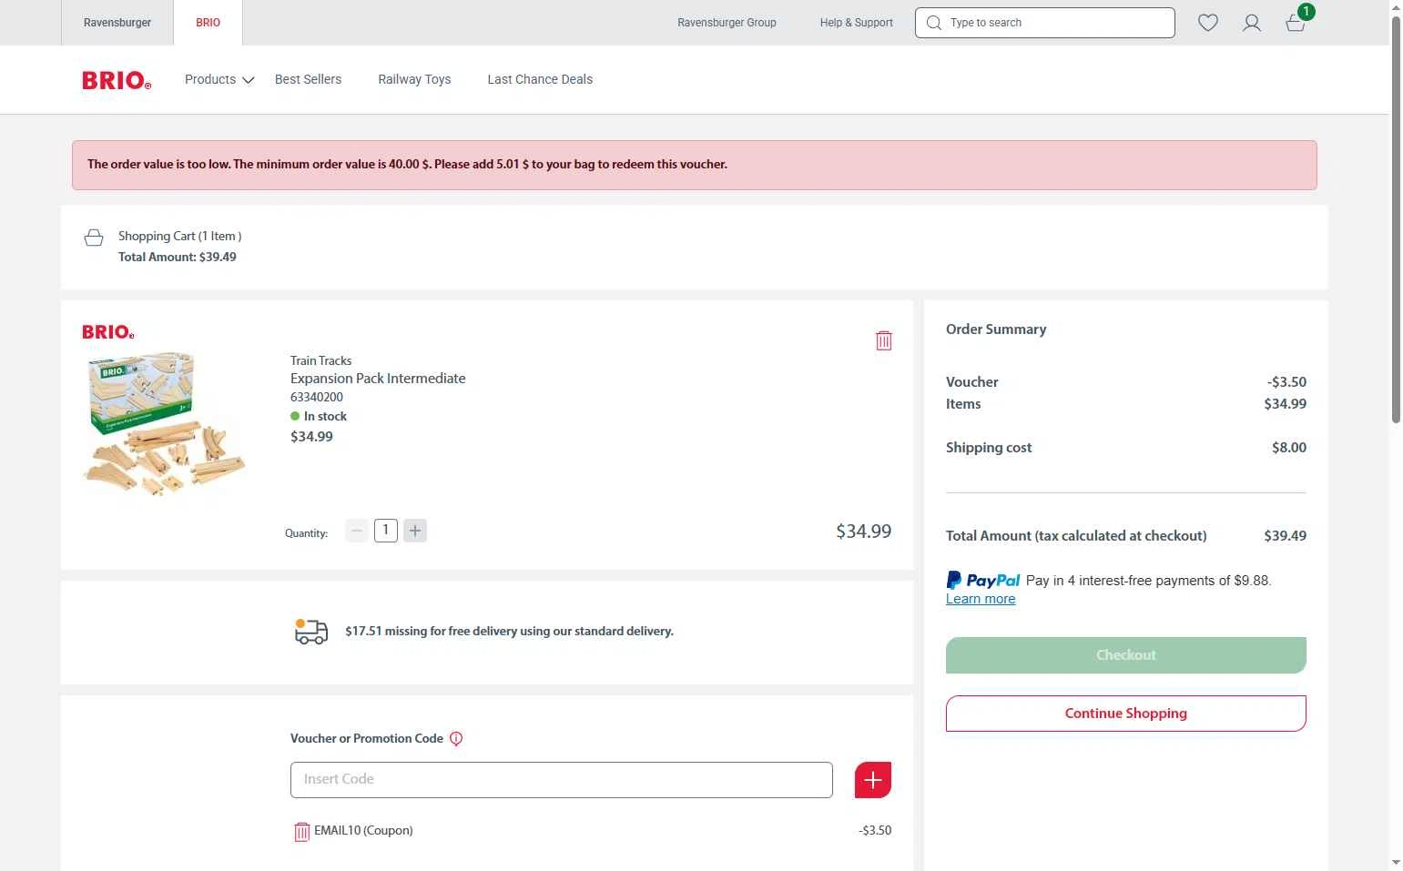Click the product number 63340200
Viewport: 1403px width, 871px height.
point(317,397)
